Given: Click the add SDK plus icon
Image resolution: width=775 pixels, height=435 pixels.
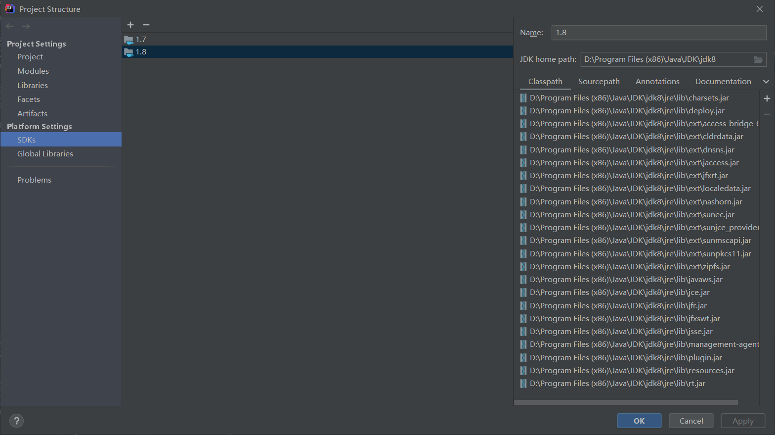Looking at the screenshot, I should pyautogui.click(x=130, y=25).
